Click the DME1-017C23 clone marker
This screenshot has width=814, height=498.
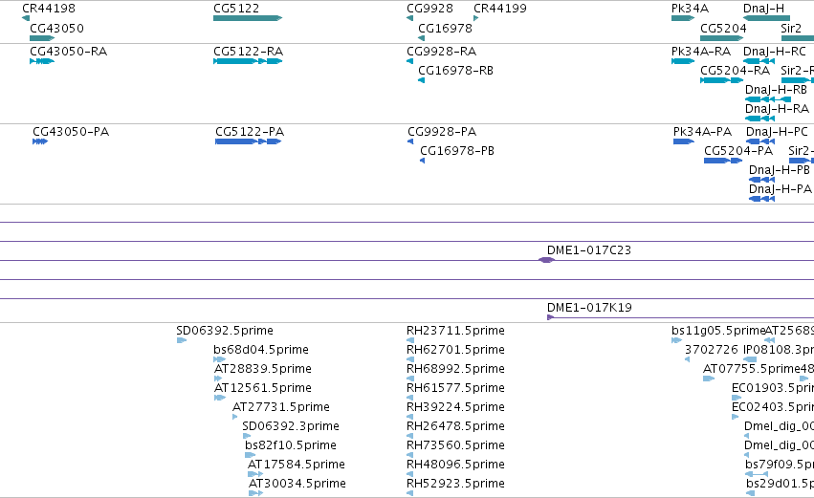pos(546,260)
